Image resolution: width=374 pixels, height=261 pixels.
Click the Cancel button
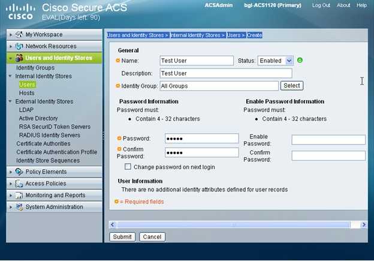pyautogui.click(x=152, y=237)
